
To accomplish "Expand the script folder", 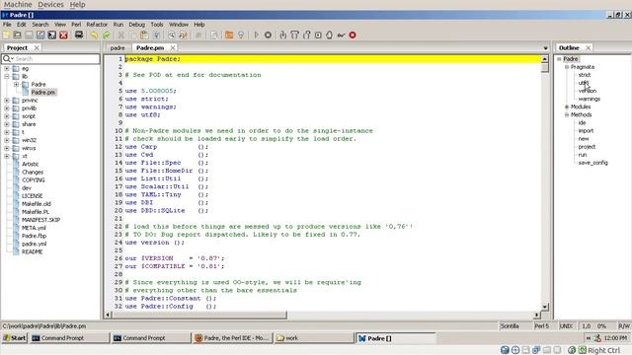I will click(x=7, y=116).
